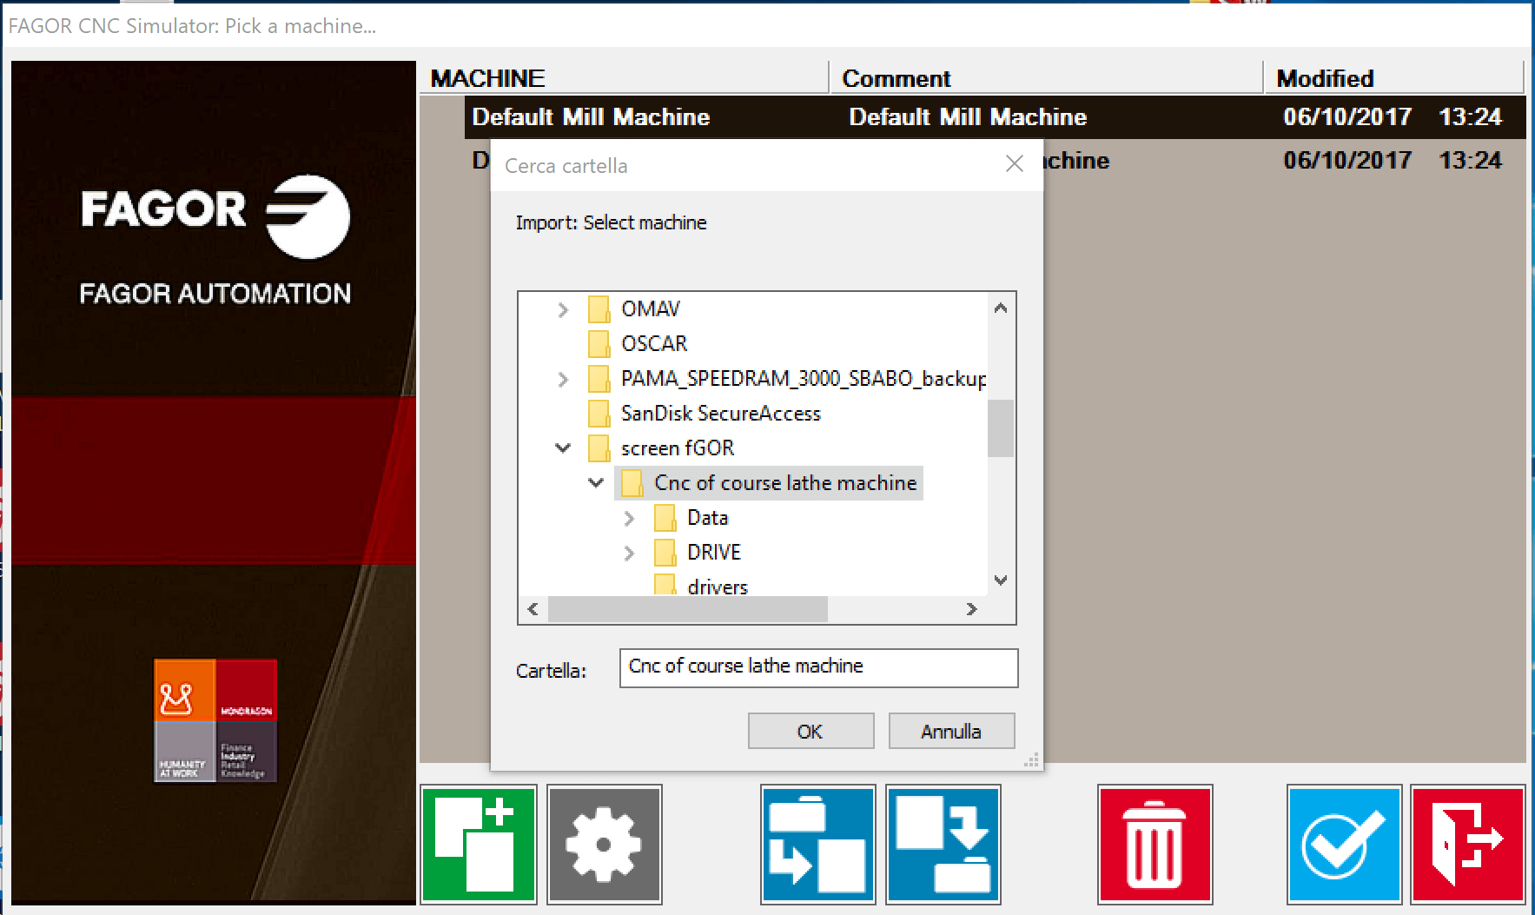Click the import machine icon
The width and height of the screenshot is (1535, 915).
[943, 844]
